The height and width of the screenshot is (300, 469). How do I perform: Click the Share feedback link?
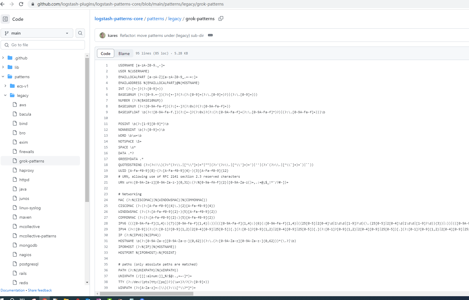point(40,290)
